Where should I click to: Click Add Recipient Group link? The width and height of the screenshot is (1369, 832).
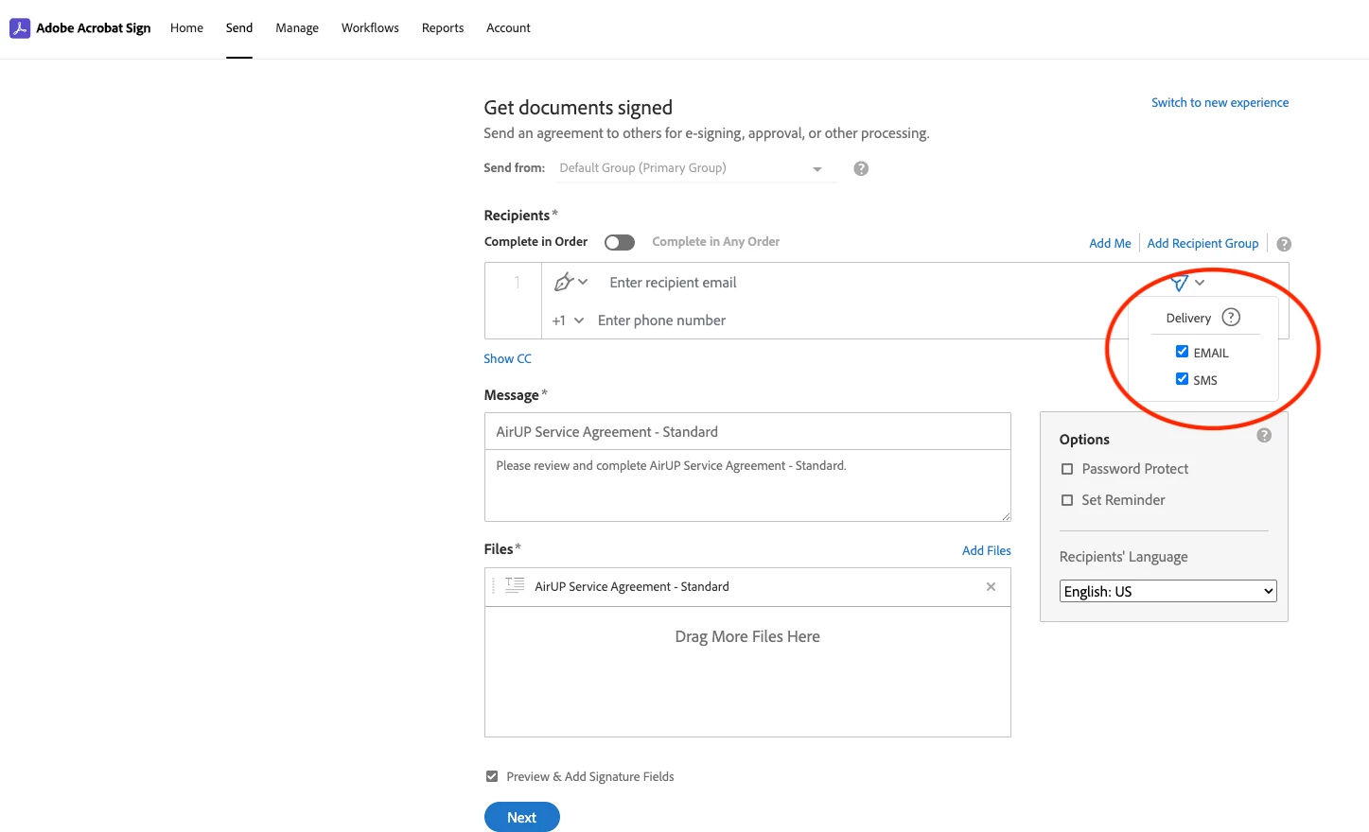click(x=1202, y=243)
